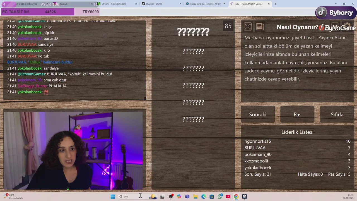Click the 21:41 @StreamGames koltuk chat message

[60, 74]
